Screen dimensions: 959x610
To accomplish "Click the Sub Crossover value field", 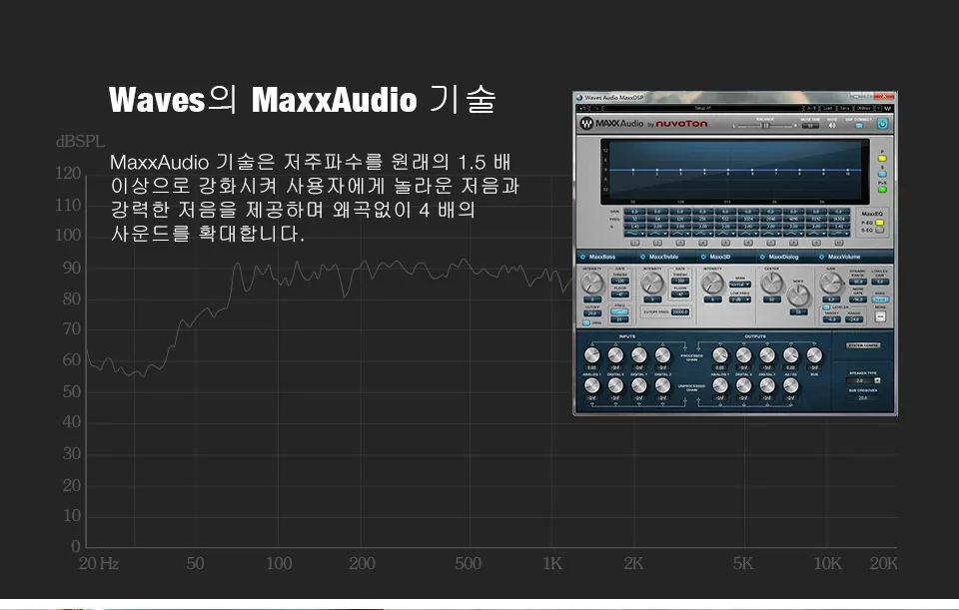I will (863, 398).
